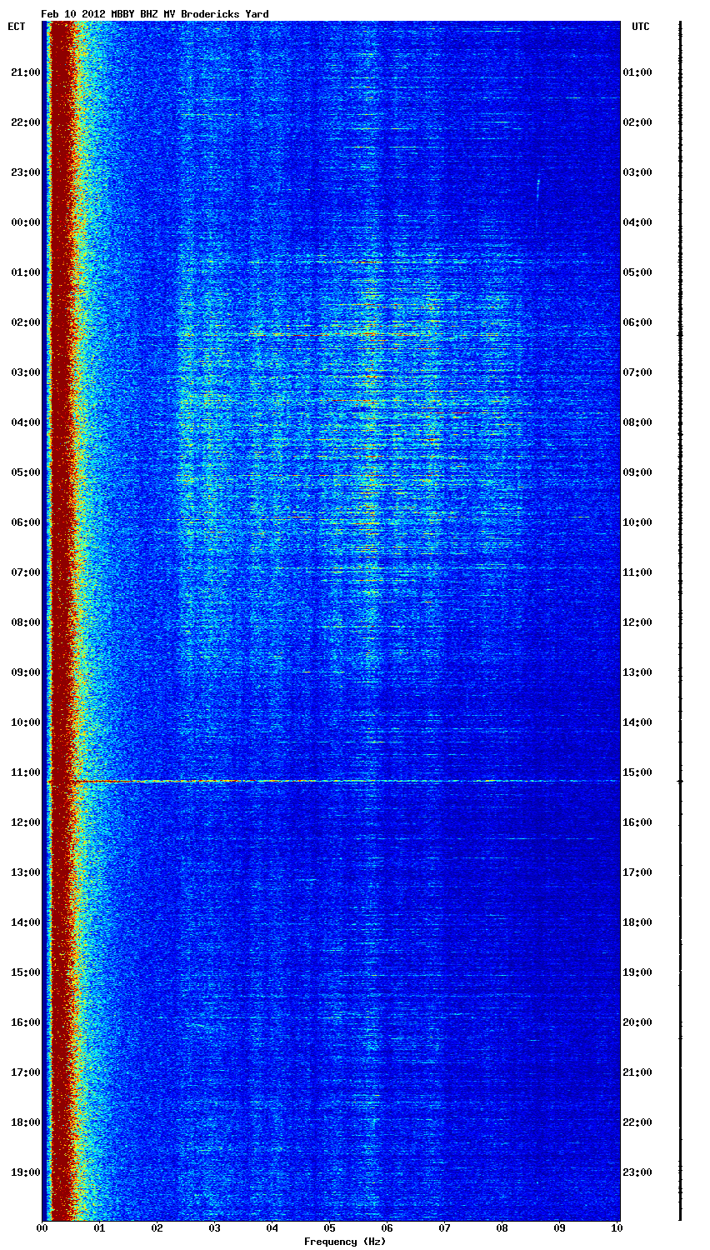Select the ECT axis label '14:00'
This screenshot has width=710, height=1250.
25,922
